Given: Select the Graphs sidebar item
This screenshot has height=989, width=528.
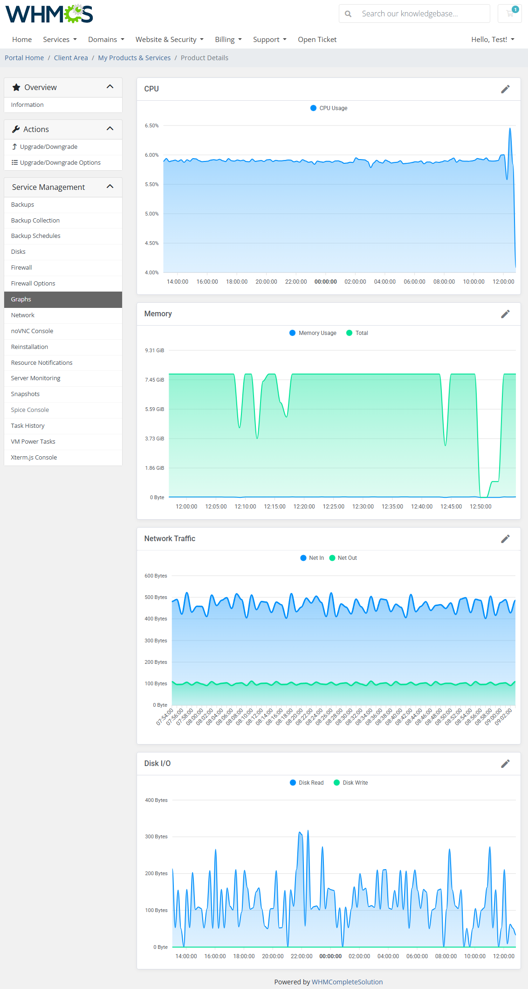Looking at the screenshot, I should [63, 299].
